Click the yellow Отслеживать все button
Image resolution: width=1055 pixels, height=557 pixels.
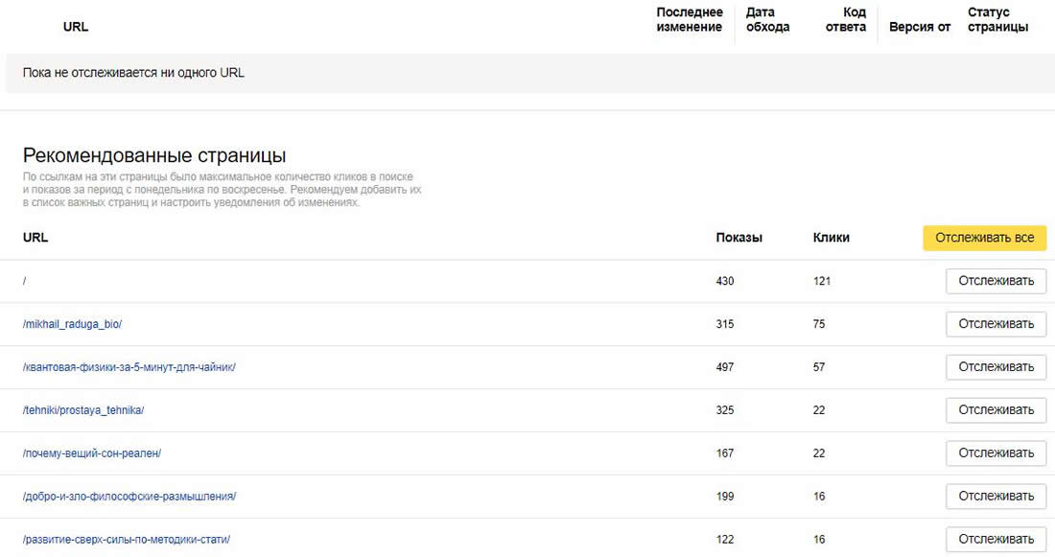pos(984,238)
